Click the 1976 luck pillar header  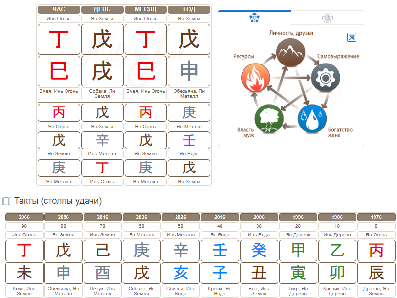376,217
